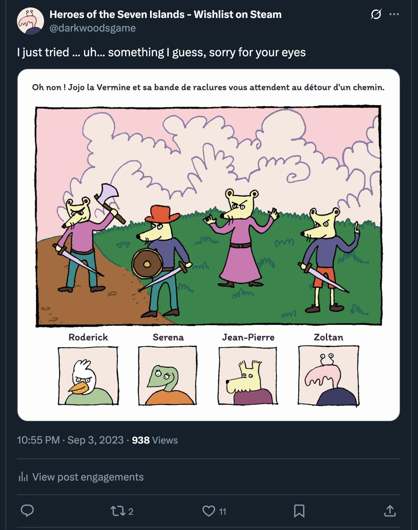
Task: Bookmark this post
Action: coord(299,511)
